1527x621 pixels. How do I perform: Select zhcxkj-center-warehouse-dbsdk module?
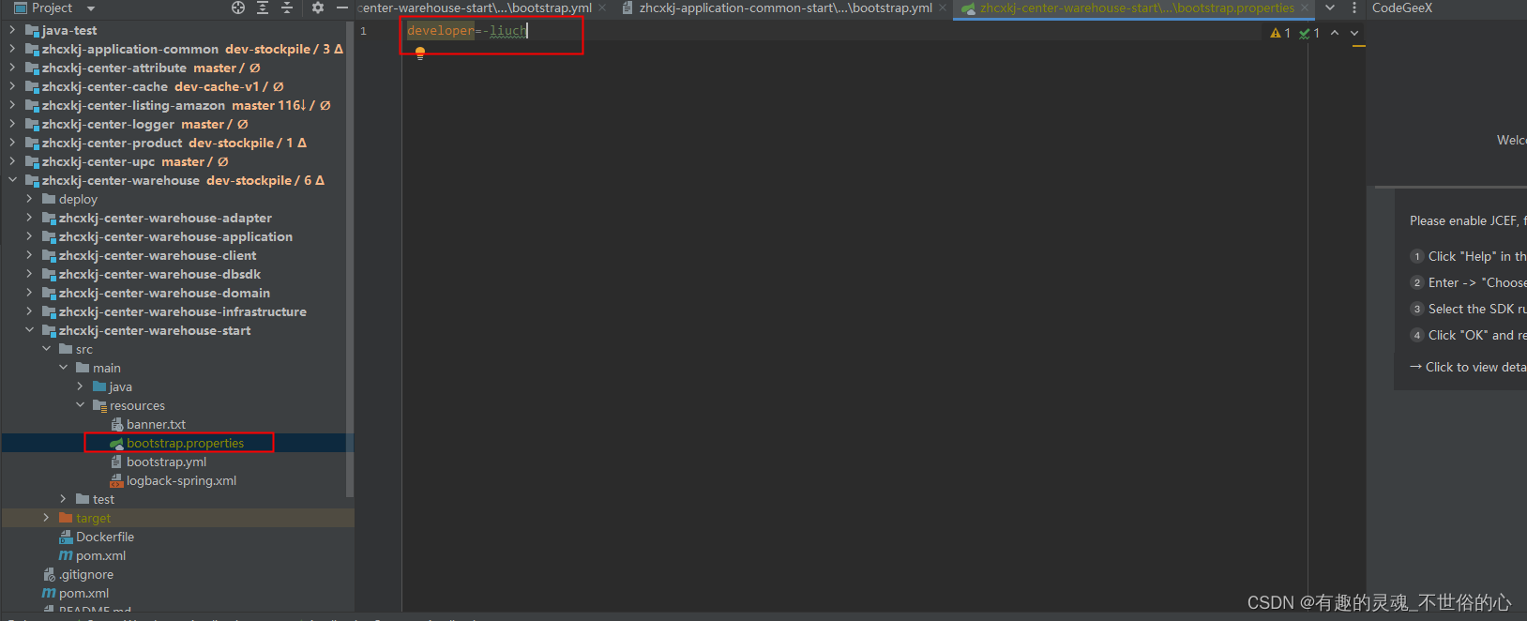pos(159,274)
